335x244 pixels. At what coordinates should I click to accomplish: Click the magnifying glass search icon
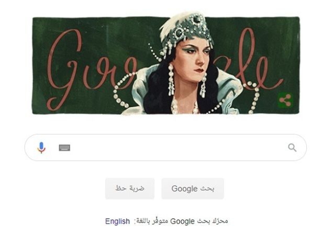(292, 148)
